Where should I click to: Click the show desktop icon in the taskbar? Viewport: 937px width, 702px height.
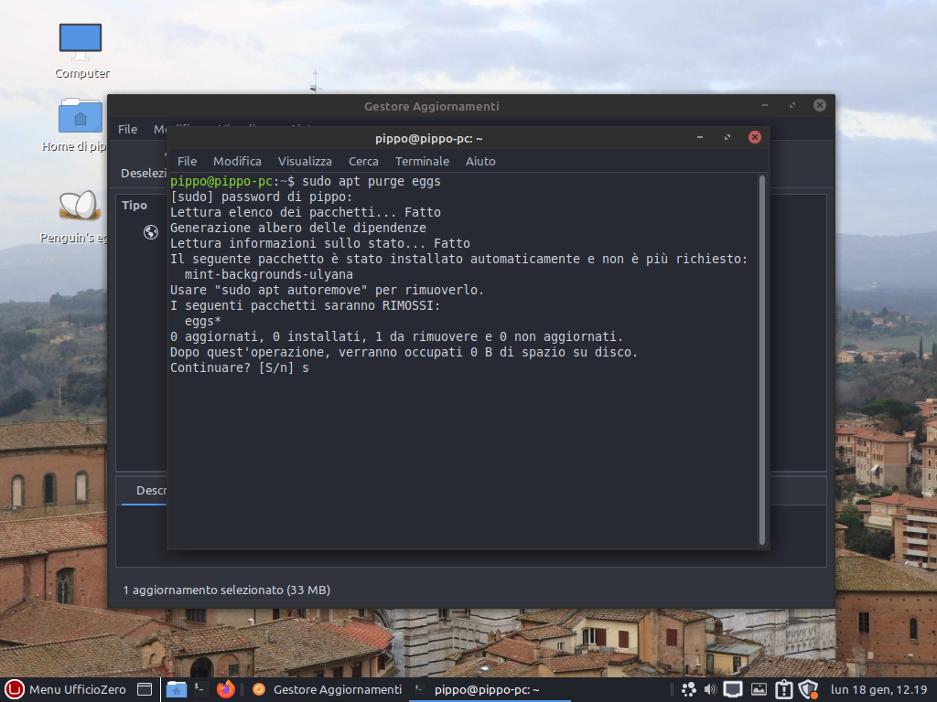pos(145,689)
